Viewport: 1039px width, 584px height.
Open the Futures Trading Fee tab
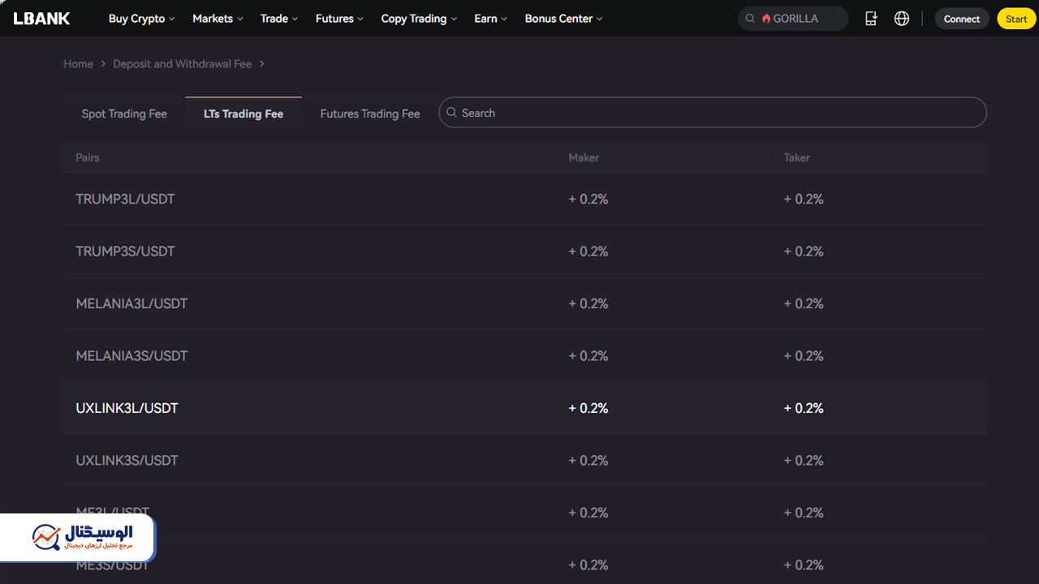370,114
